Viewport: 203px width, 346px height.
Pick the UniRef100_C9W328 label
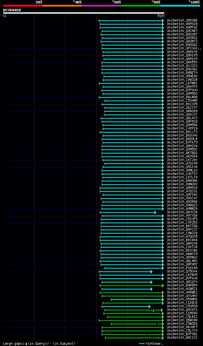pos(182,80)
